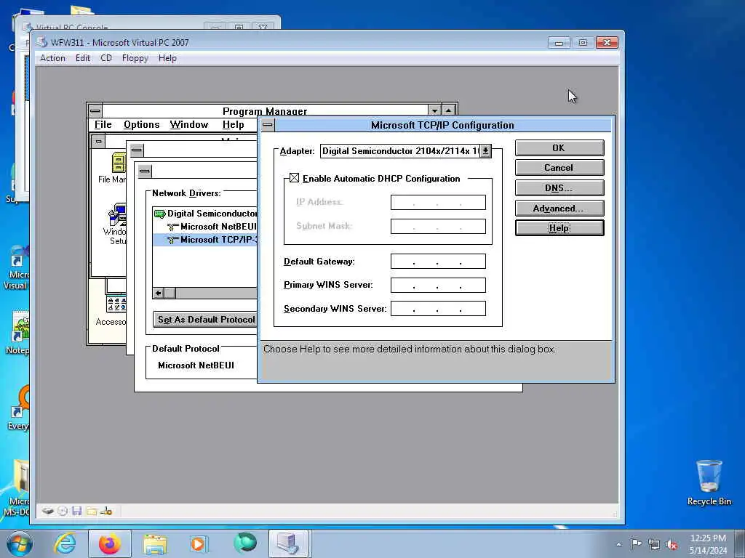Open the Help menu in Virtual PC
The width and height of the screenshot is (745, 558).
click(167, 58)
